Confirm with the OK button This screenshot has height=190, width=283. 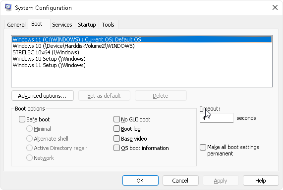click(140, 181)
